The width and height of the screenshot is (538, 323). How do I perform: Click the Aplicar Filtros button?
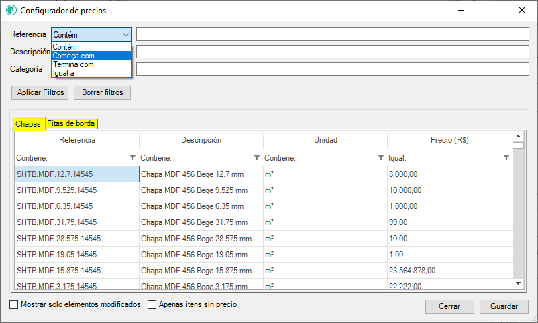pos(40,92)
